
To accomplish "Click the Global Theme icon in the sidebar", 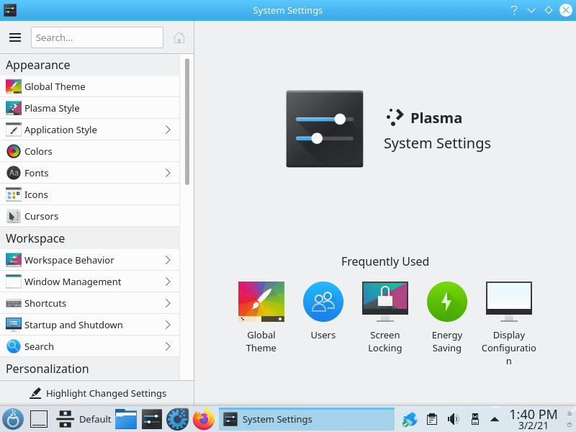I will (x=14, y=86).
